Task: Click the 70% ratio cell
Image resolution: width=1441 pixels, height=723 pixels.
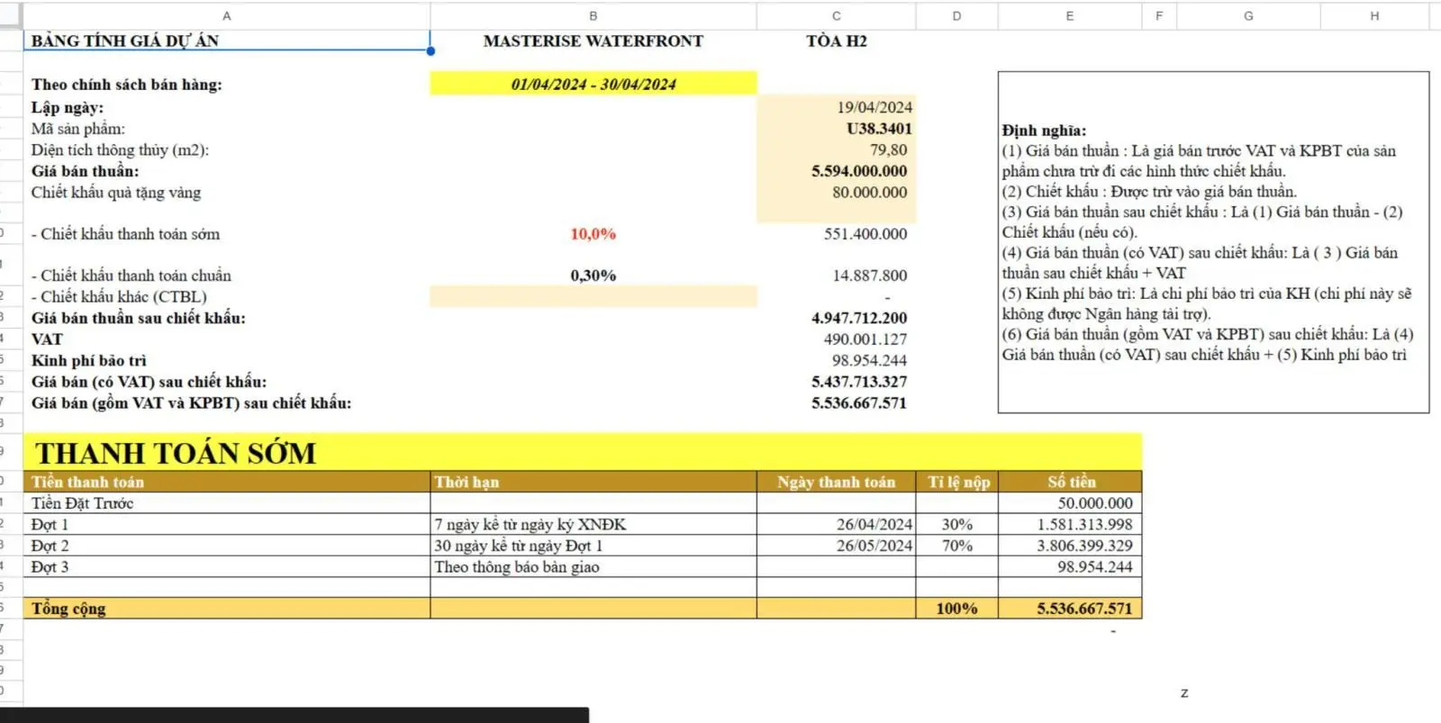Action: (x=956, y=546)
